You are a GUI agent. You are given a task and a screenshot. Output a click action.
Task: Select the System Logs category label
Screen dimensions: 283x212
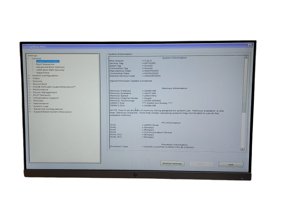41,106
